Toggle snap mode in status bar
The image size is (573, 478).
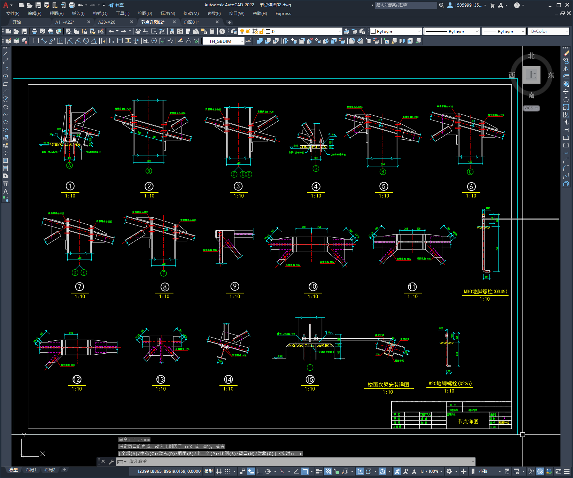coord(227,471)
